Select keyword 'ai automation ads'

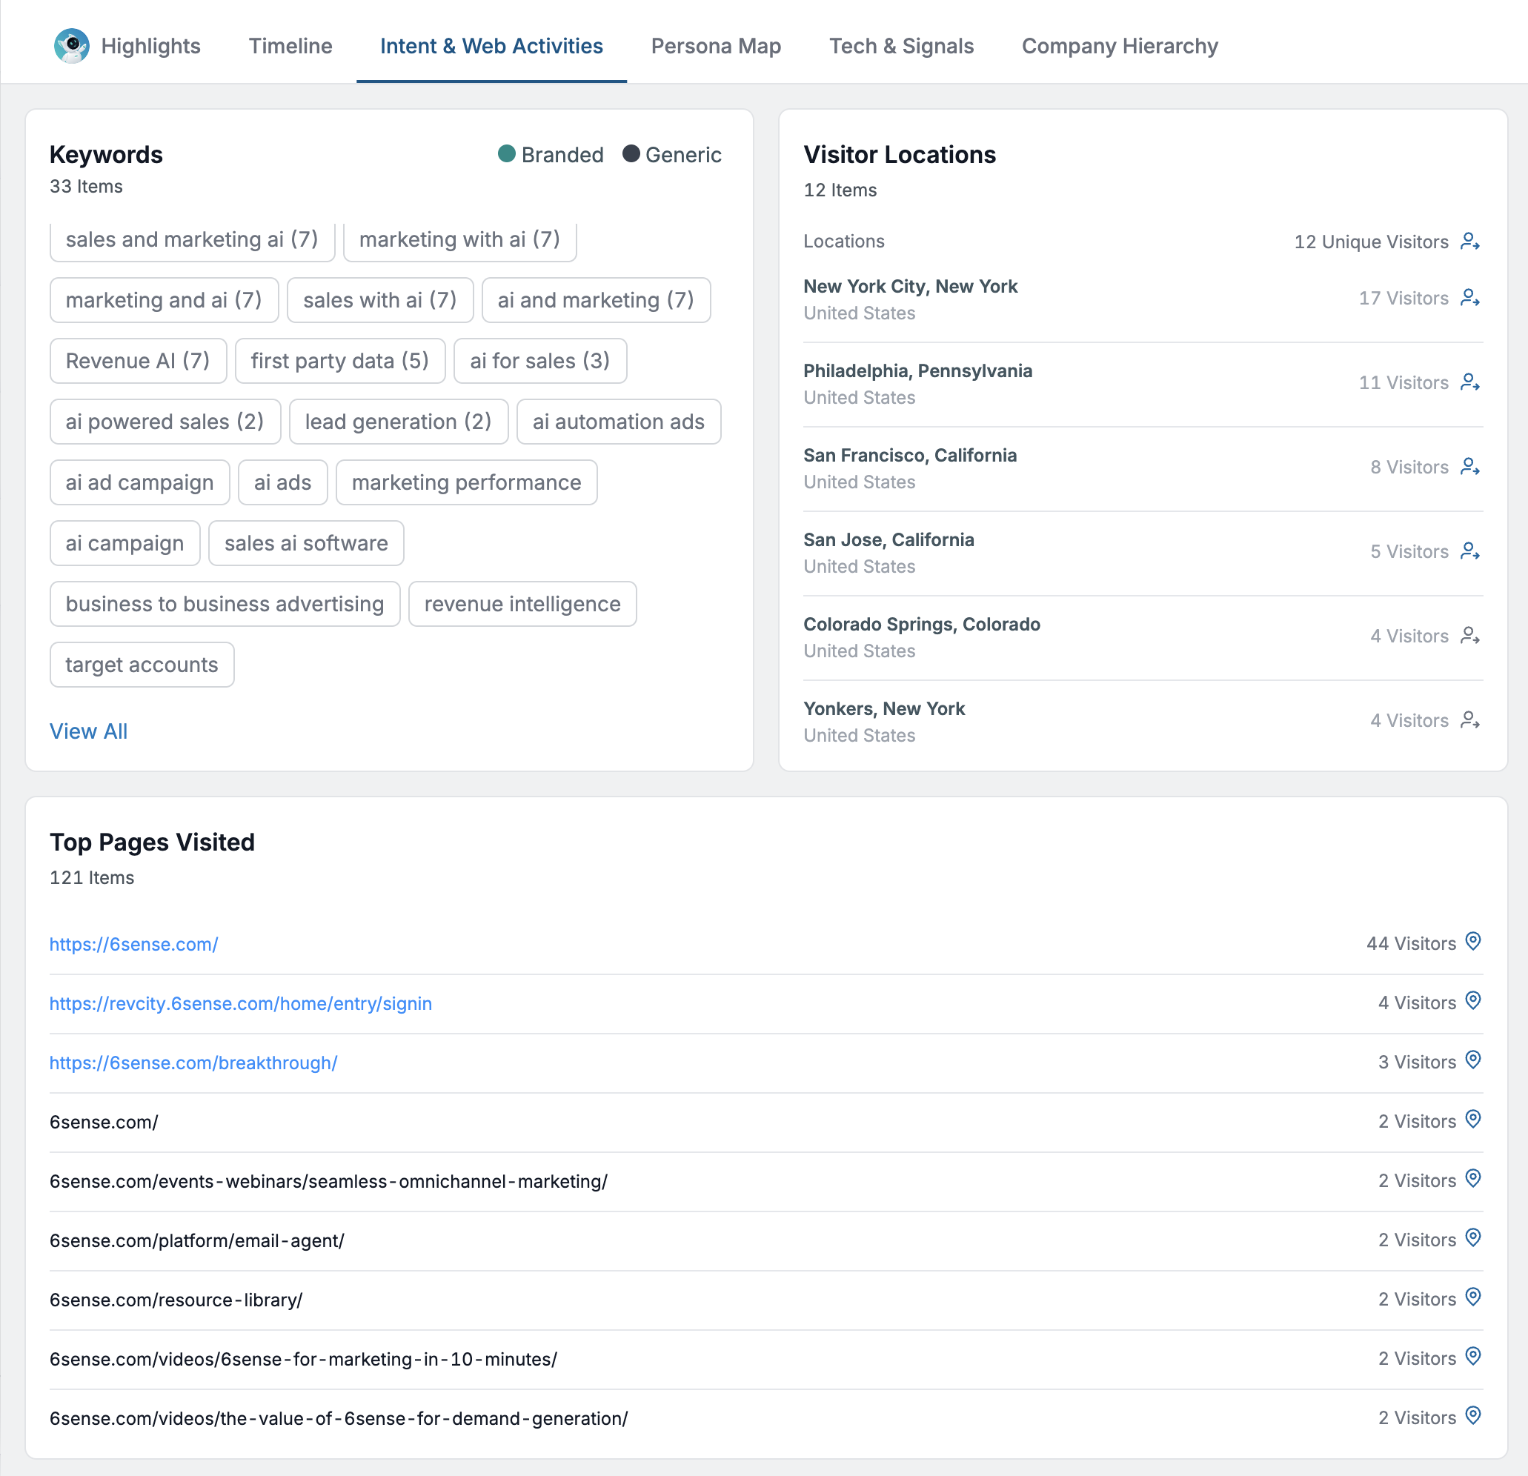618,422
